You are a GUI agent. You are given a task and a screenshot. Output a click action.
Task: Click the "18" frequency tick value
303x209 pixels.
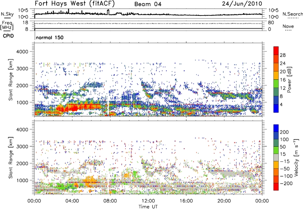click(x=25, y=23)
